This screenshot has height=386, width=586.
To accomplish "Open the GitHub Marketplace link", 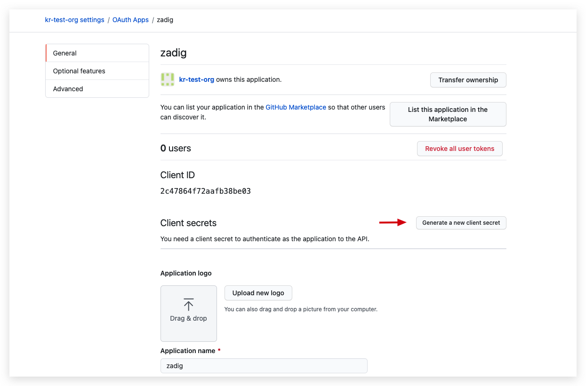I will click(x=296, y=107).
